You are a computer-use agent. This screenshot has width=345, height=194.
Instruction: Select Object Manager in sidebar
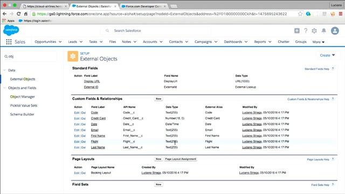point(23,96)
